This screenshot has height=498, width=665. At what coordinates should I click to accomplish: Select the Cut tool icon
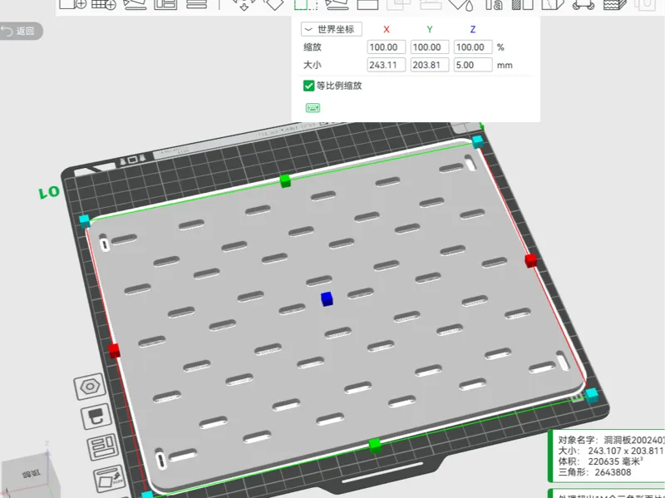[x=367, y=4]
